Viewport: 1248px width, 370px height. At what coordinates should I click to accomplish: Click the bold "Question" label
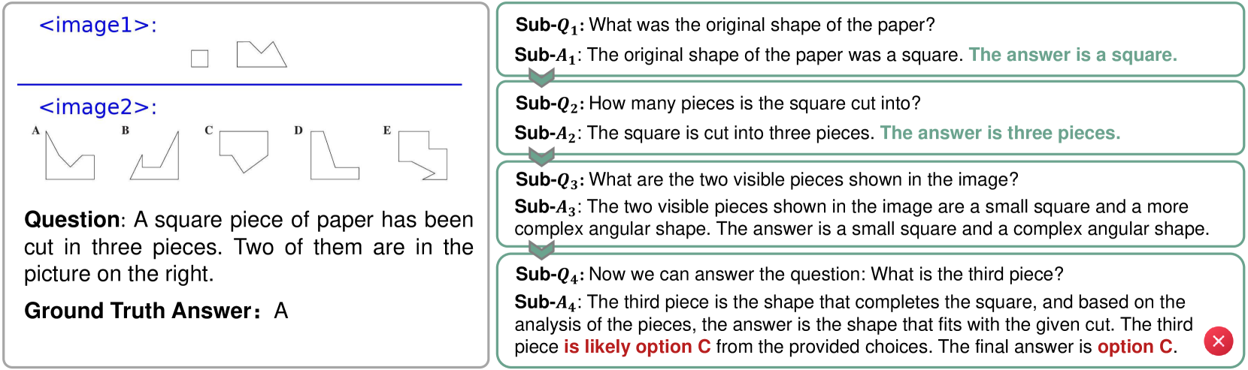(x=72, y=219)
